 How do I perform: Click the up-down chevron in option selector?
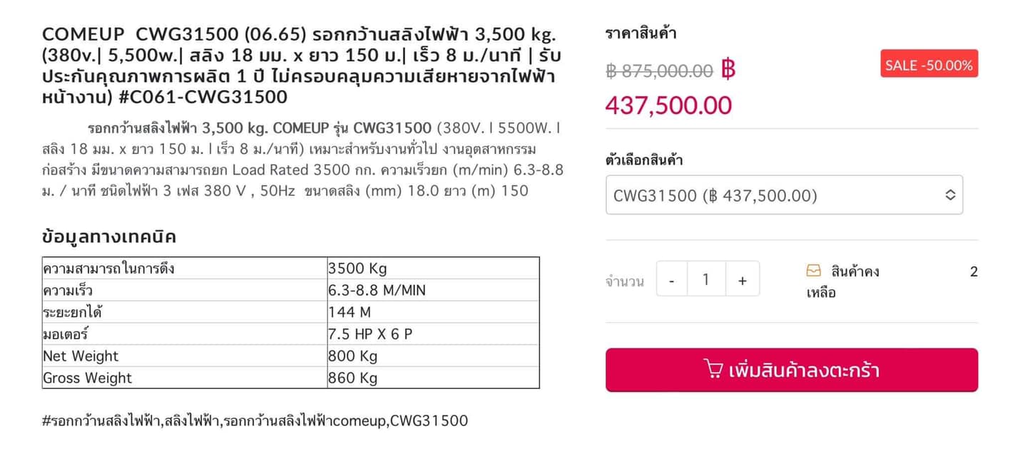click(949, 195)
